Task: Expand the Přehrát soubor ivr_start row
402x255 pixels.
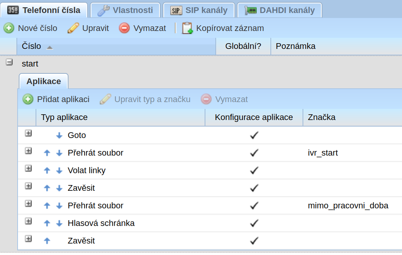Action: (x=28, y=151)
